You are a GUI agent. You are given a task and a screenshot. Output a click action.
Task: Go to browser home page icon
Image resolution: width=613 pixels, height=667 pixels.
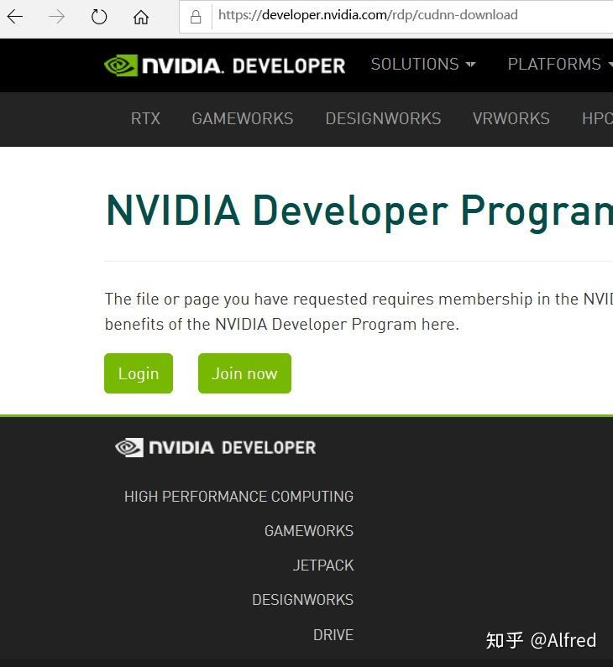141,17
